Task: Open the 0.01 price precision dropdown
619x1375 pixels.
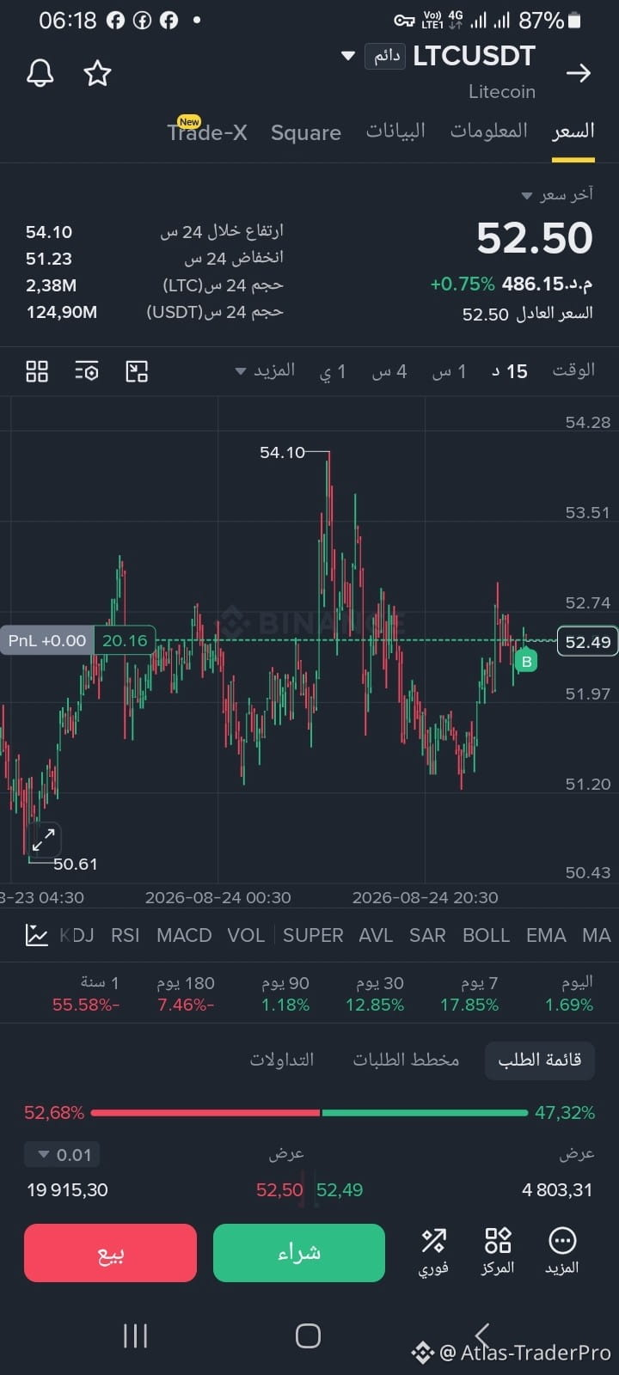Action: coord(63,1155)
